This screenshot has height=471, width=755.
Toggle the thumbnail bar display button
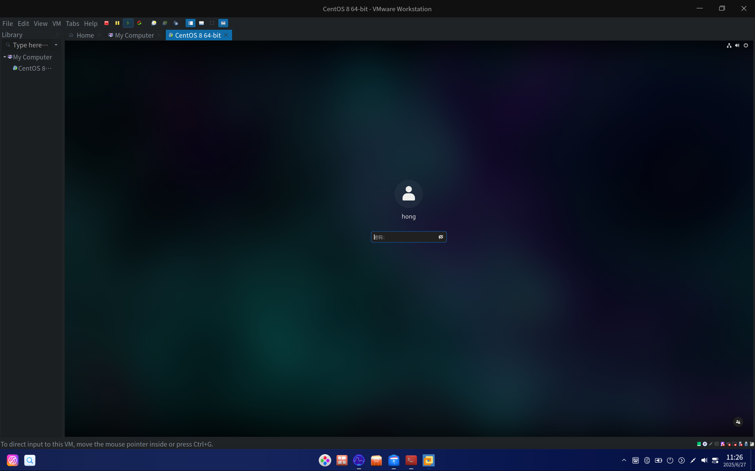coord(201,23)
